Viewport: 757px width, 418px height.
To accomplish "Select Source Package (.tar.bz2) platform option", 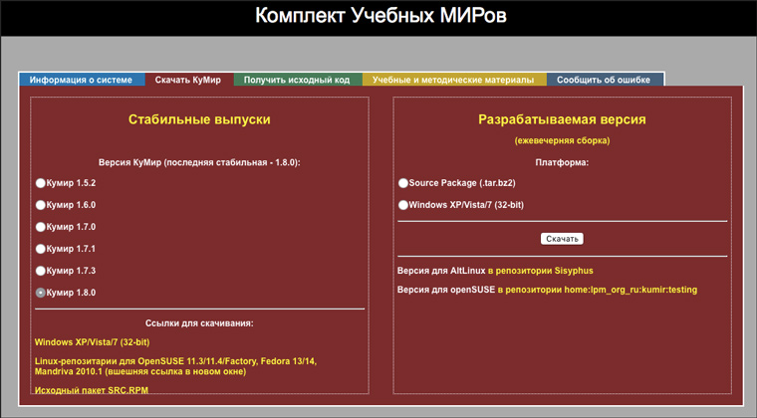I will pyautogui.click(x=403, y=183).
